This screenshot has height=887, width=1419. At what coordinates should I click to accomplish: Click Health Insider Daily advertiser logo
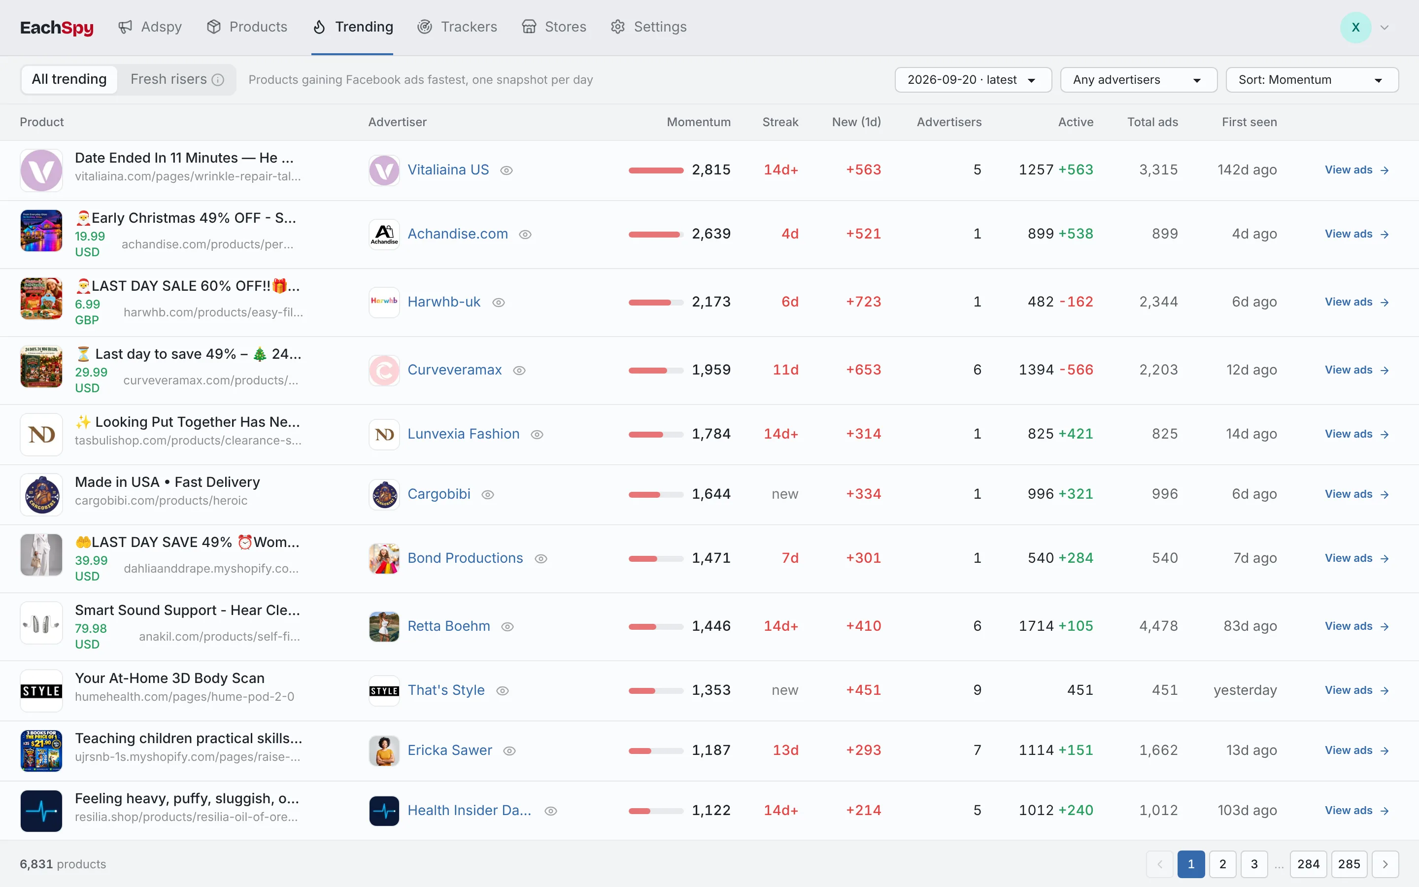384,811
